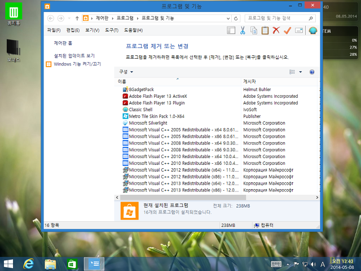The height and width of the screenshot is (271, 361).
Task: Click the taskbar clock showing 12:40
Action: tap(342, 264)
